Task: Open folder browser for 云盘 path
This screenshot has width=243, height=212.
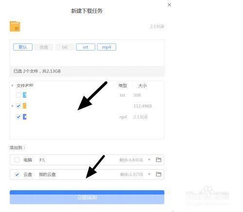Action: (158, 174)
